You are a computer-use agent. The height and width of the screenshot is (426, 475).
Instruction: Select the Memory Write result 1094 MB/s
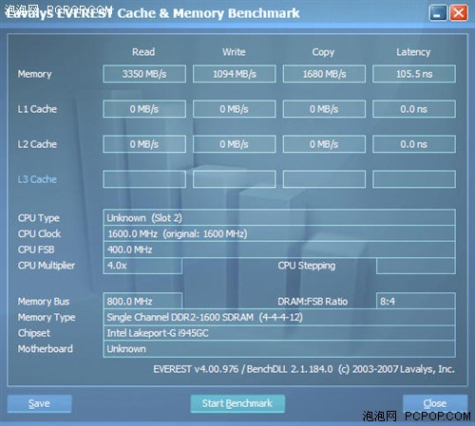pos(235,74)
